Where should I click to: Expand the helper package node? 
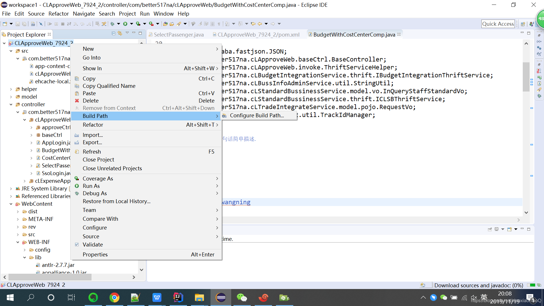(x=11, y=89)
